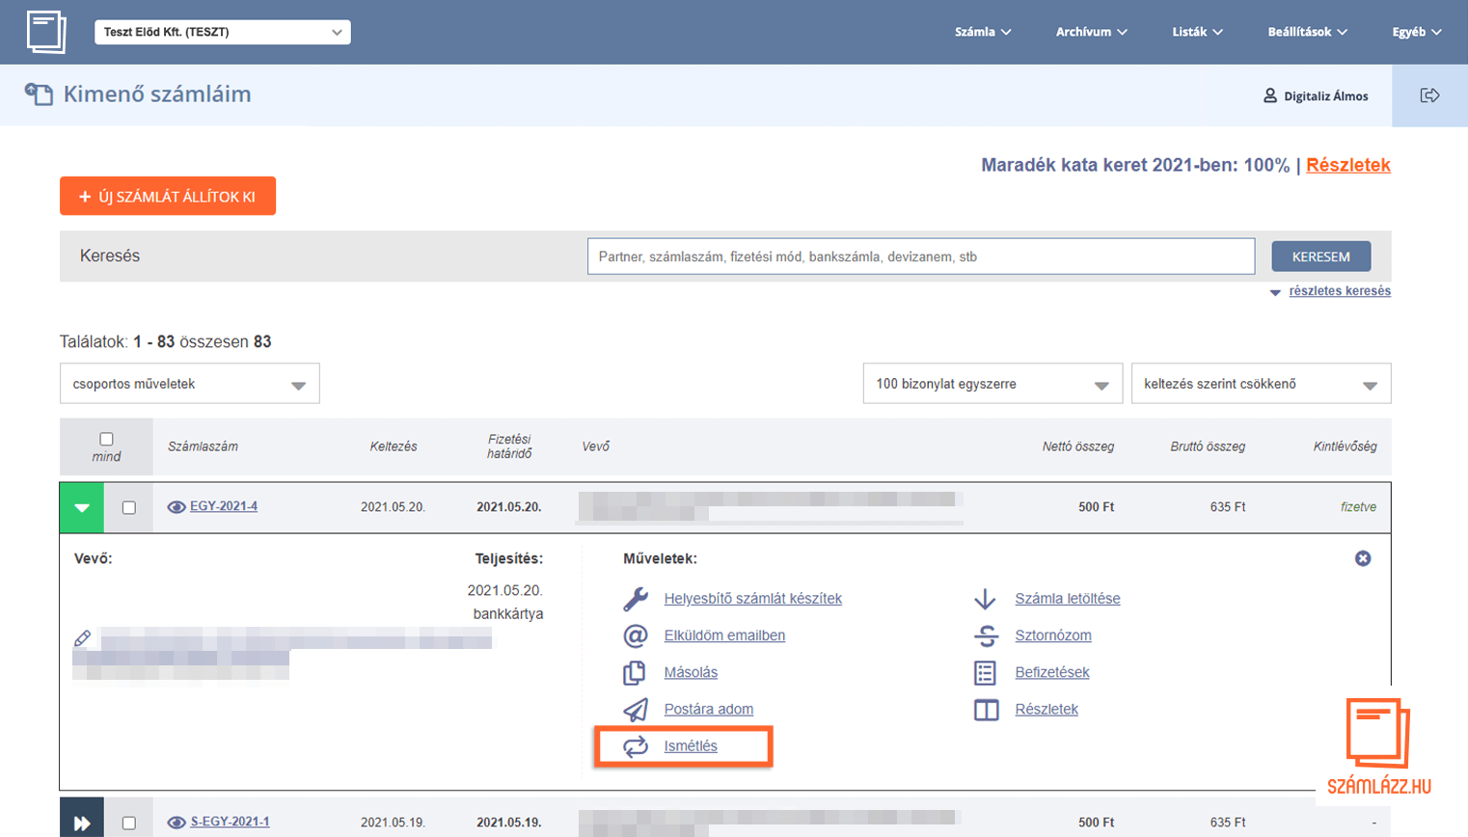1468x837 pixels.
Task: Click the Másolás copy icon
Action: pos(635,672)
